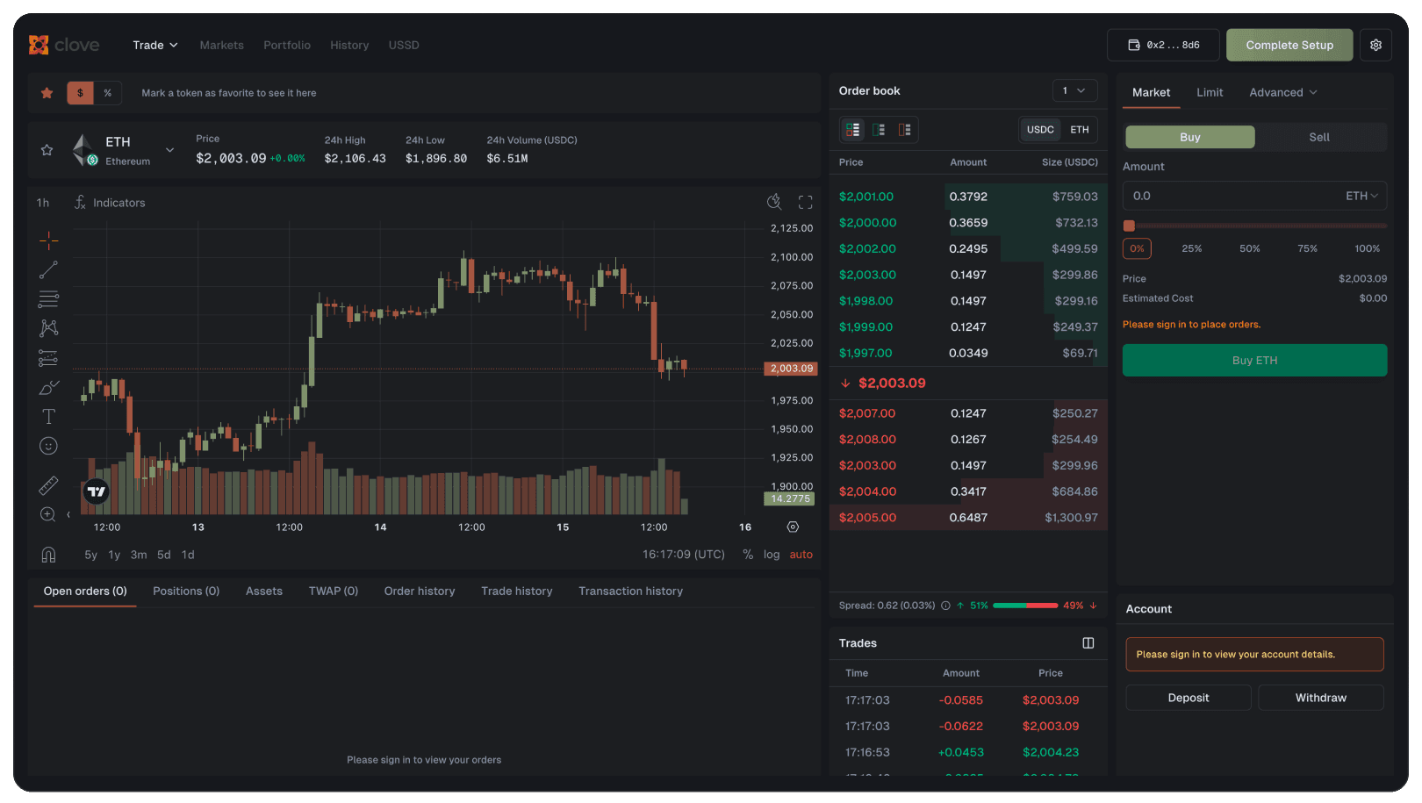Image resolution: width=1422 pixels, height=803 pixels.
Task: Open the Trade dropdown menu
Action: click(155, 45)
